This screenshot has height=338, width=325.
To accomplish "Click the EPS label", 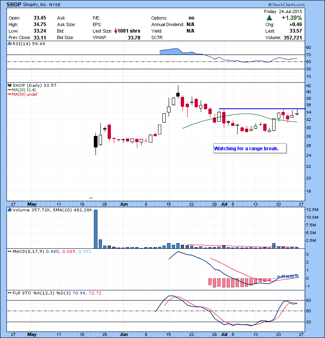I will click(x=97, y=24).
